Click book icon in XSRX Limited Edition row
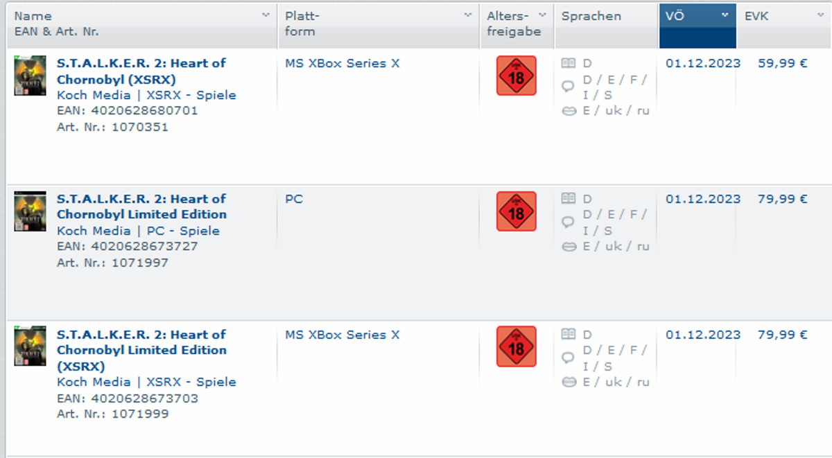Image resolution: width=832 pixels, height=458 pixels. click(x=569, y=335)
